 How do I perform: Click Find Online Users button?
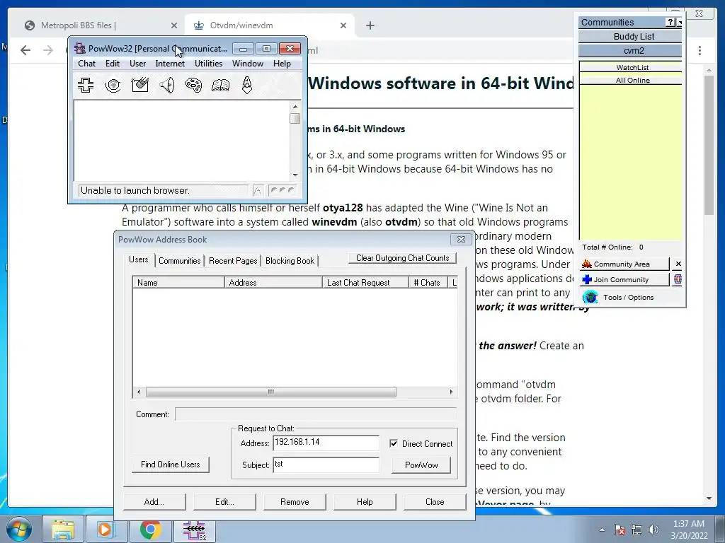coord(170,465)
